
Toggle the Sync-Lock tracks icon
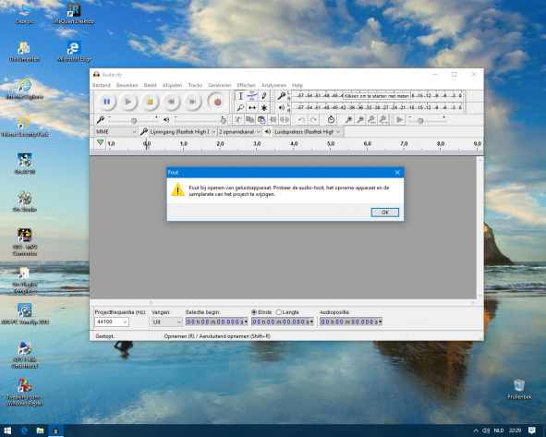pyautogui.click(x=331, y=120)
